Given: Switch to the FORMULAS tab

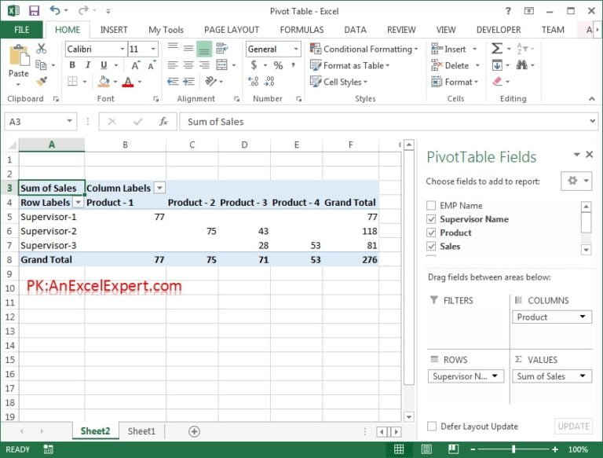Looking at the screenshot, I should (301, 30).
